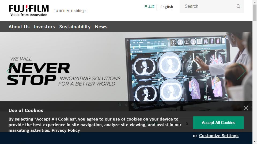
Task: Click inside the Search input field
Action: [208, 6]
